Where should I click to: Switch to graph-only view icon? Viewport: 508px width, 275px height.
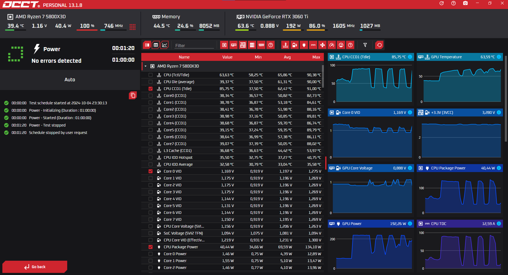[x=165, y=45]
